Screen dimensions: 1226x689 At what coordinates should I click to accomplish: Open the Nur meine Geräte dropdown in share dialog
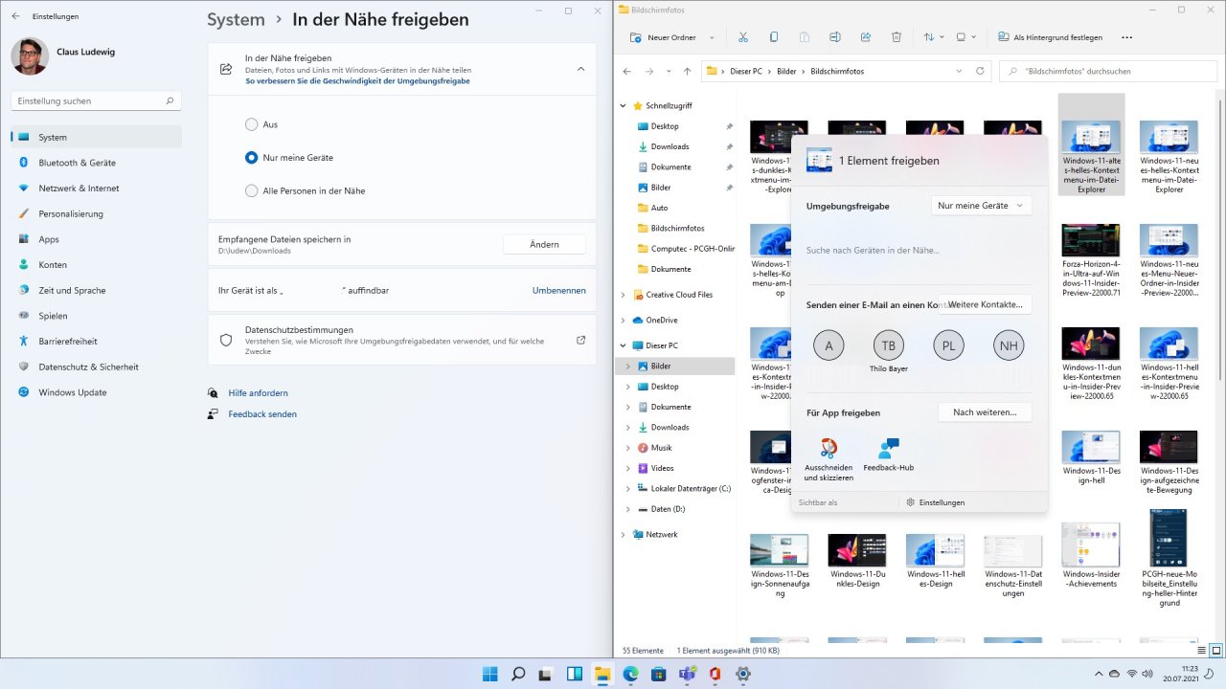[981, 205]
